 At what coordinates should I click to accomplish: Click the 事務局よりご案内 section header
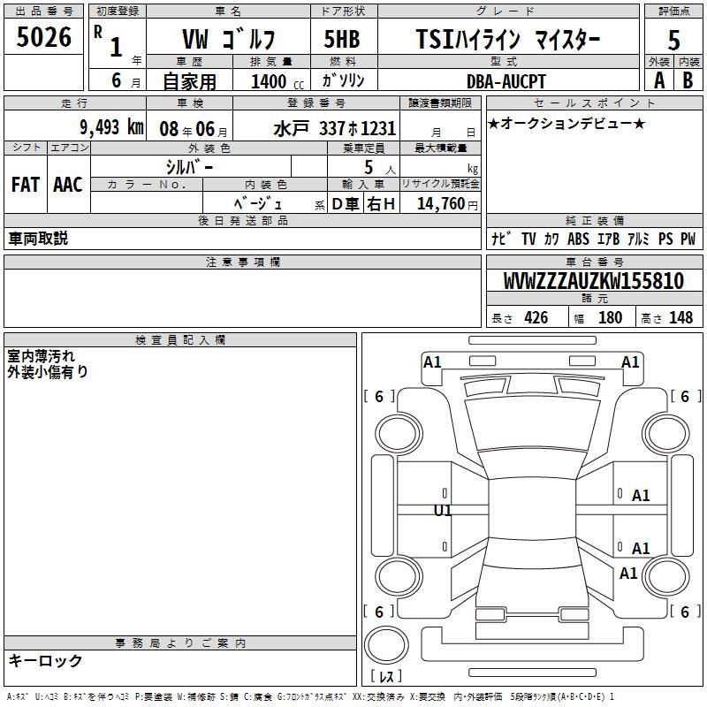pyautogui.click(x=180, y=643)
